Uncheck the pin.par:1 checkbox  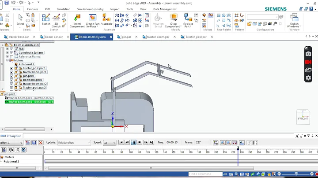pyautogui.click(x=11, y=76)
